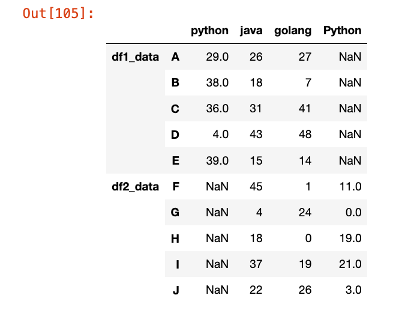This screenshot has width=408, height=310.
Task: Click row index label E
Action: [x=175, y=160]
